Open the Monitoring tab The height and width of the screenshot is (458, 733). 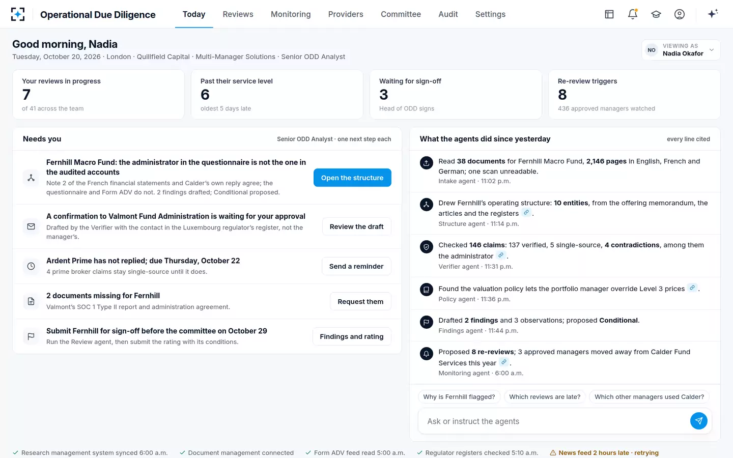click(291, 14)
